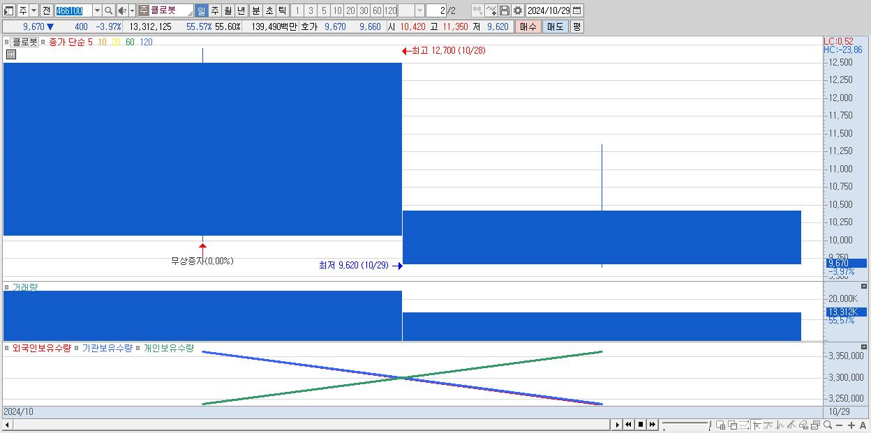The width and height of the screenshot is (871, 433).
Task: Select 주 weekly chart period
Action: (x=214, y=10)
